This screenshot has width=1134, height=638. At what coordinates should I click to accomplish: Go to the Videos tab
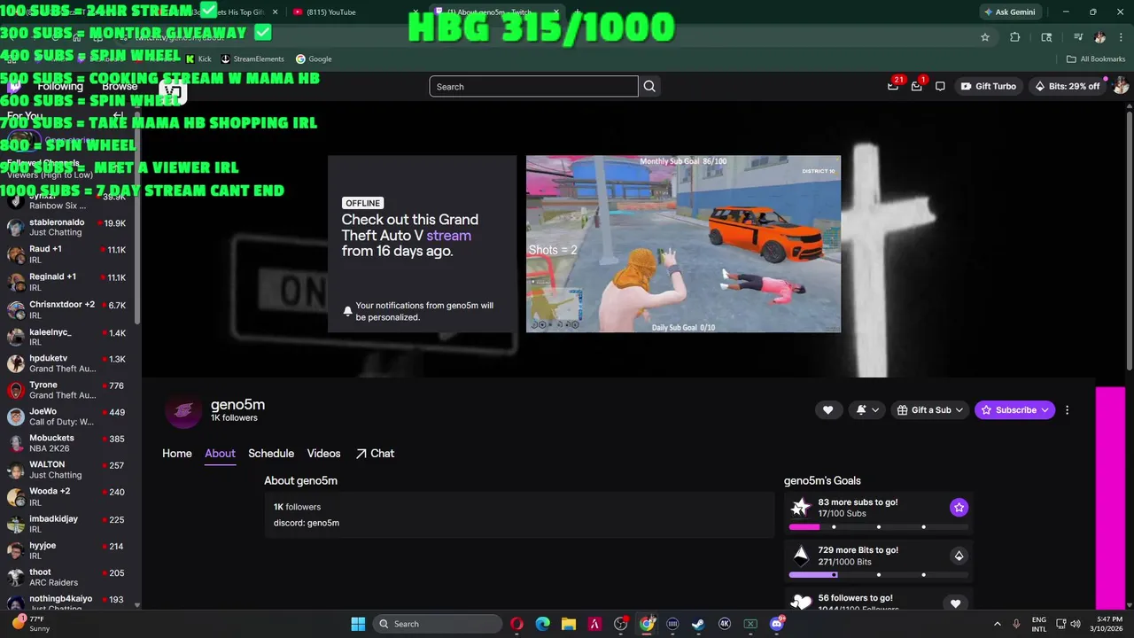[x=323, y=453]
